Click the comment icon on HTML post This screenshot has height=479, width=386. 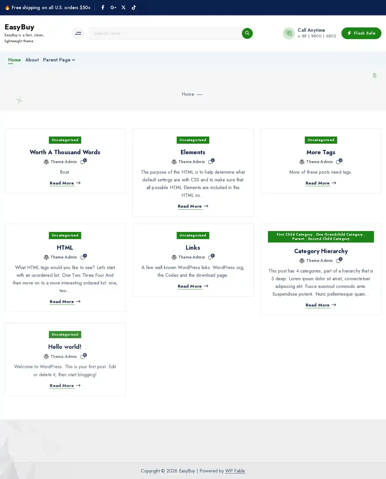point(83,257)
